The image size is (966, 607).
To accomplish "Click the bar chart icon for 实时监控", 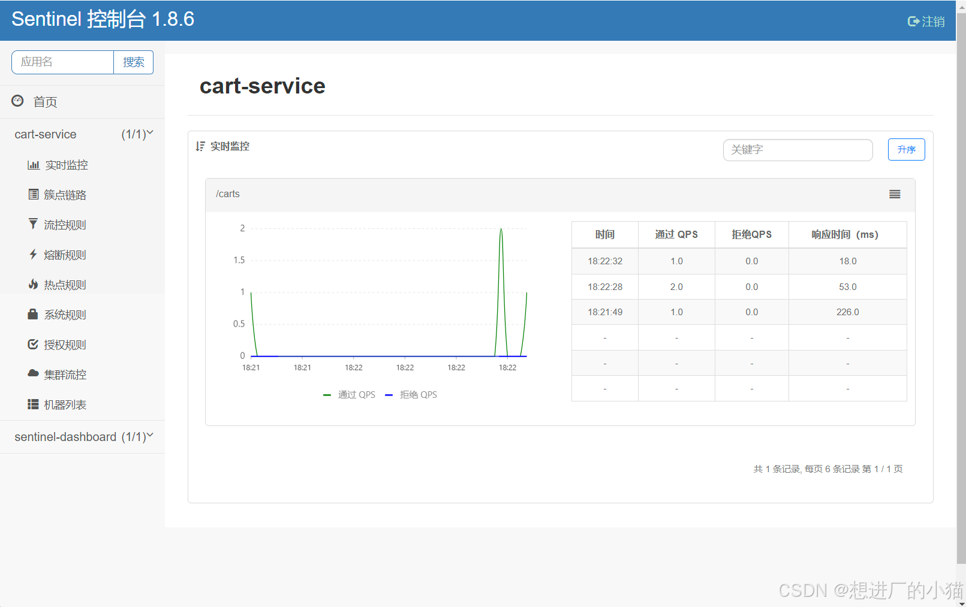I will pyautogui.click(x=34, y=165).
